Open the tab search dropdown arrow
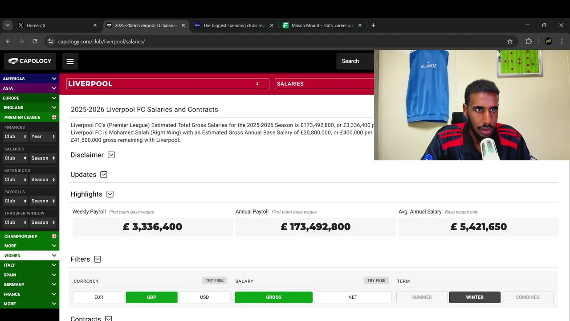 point(8,25)
